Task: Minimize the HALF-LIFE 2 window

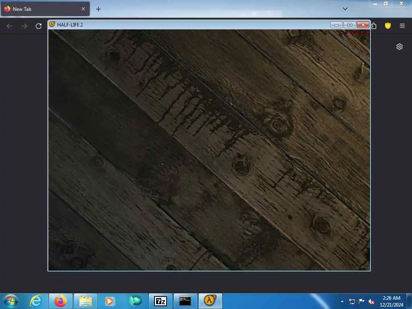Action: (x=336, y=25)
